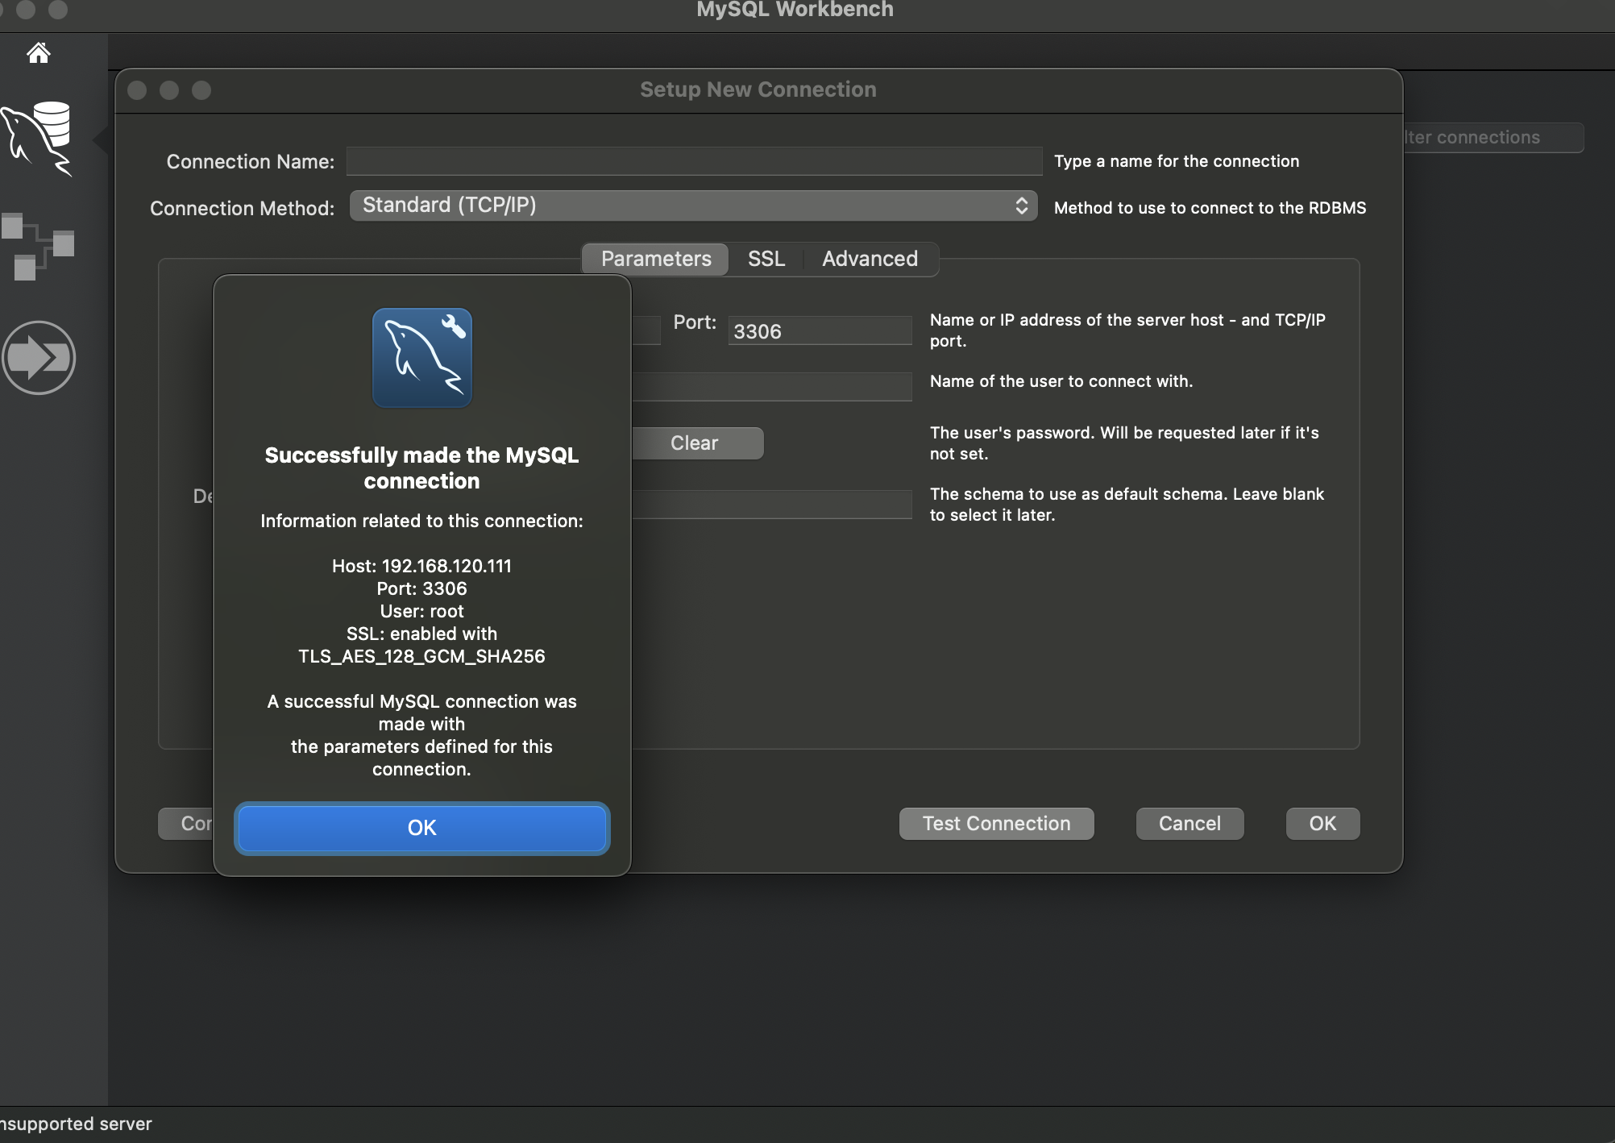Select the Parameters tab
This screenshot has width=1615, height=1143.
coord(656,259)
